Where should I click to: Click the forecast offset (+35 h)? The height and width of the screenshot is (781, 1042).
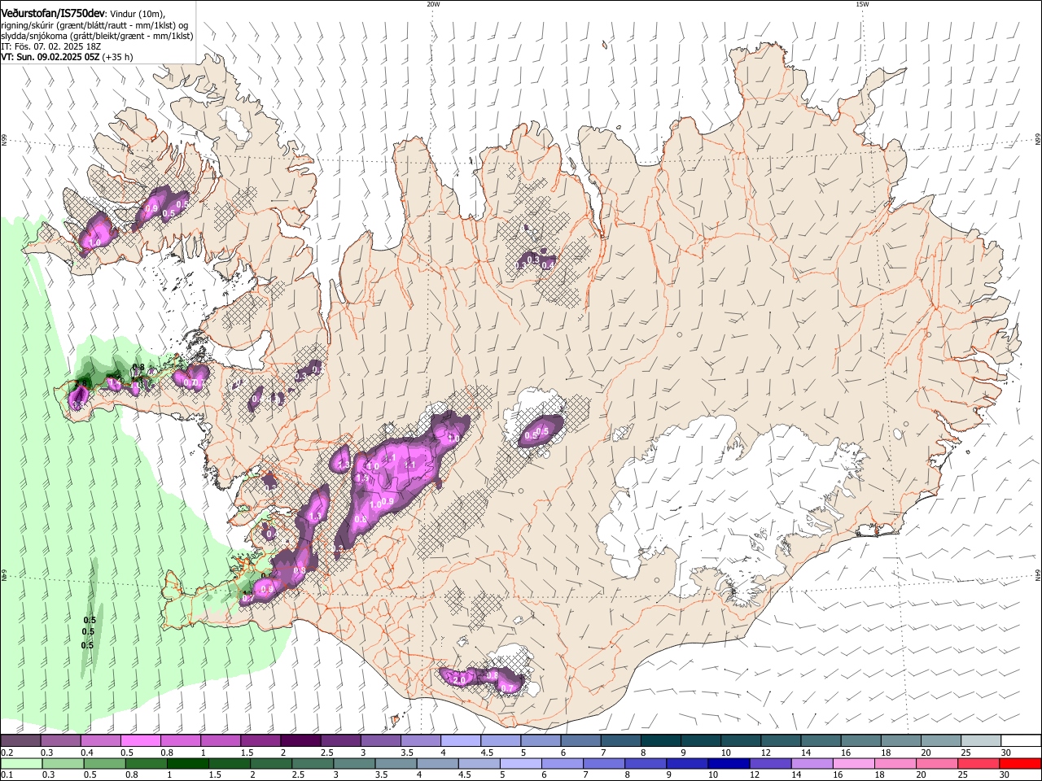[x=118, y=57]
